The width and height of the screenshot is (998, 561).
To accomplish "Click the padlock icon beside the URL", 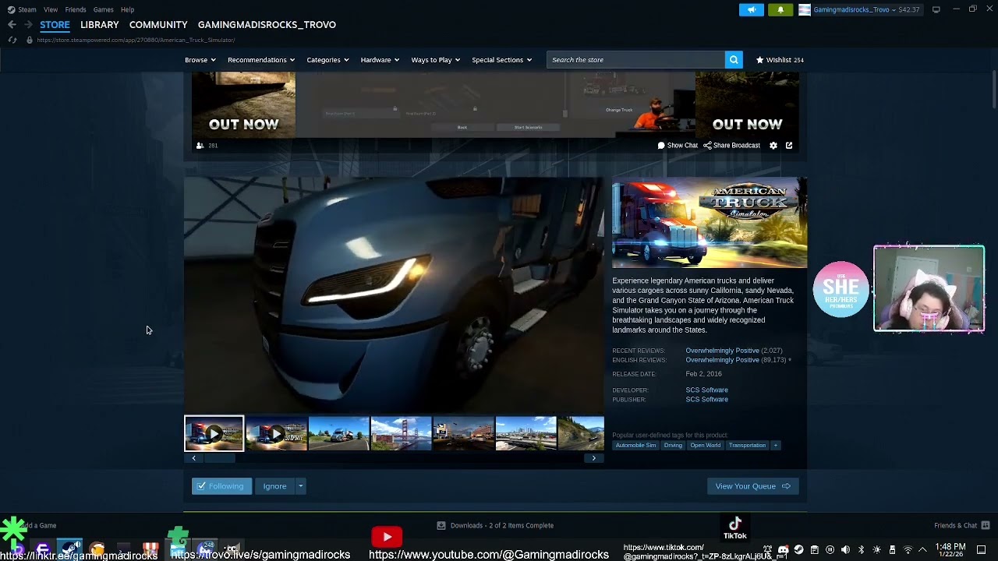I will tap(30, 40).
